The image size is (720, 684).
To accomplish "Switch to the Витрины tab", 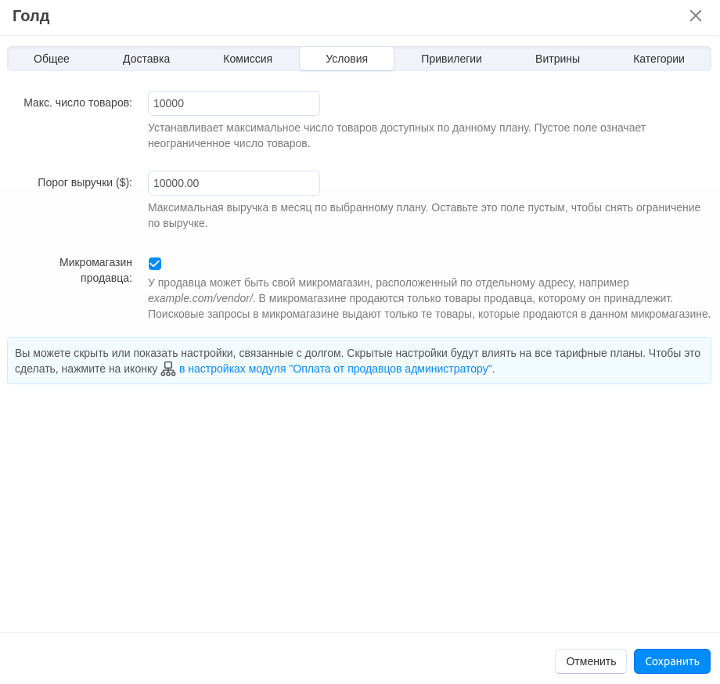I will pos(557,59).
